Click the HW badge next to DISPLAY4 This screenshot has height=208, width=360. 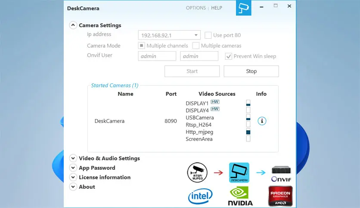[x=215, y=109]
